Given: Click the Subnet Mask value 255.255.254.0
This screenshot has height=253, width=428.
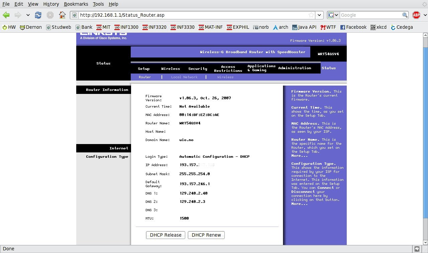Looking at the screenshot, I should point(195,174).
